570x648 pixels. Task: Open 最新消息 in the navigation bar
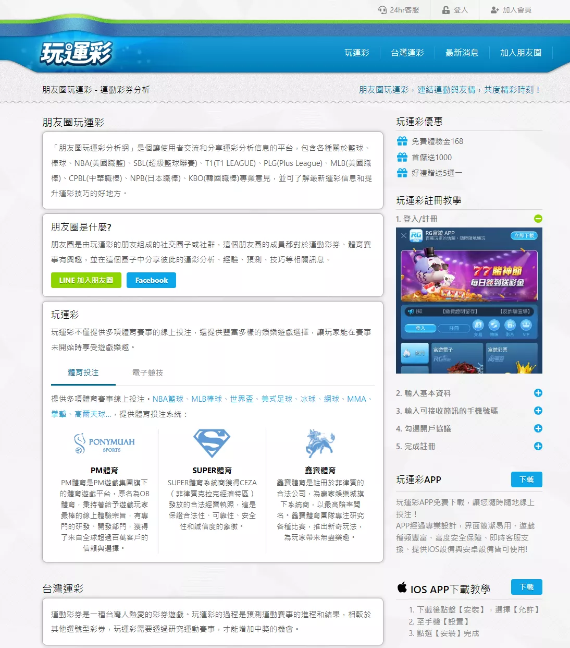(462, 52)
